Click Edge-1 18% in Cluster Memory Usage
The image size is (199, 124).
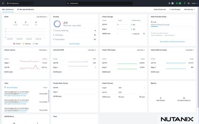(x=192, y=67)
